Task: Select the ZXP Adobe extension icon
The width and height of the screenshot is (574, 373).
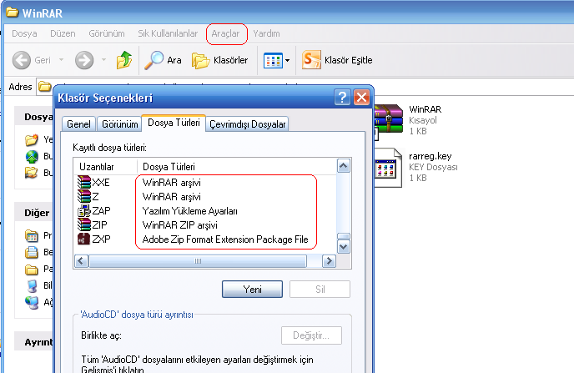Action: click(83, 239)
